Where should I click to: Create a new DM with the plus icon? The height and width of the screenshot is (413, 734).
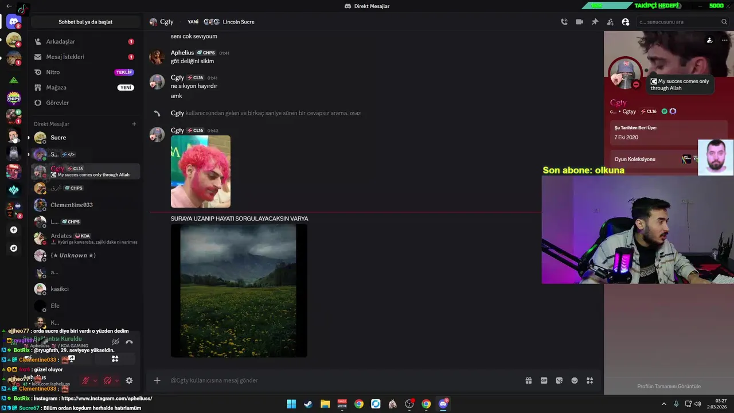(x=134, y=124)
